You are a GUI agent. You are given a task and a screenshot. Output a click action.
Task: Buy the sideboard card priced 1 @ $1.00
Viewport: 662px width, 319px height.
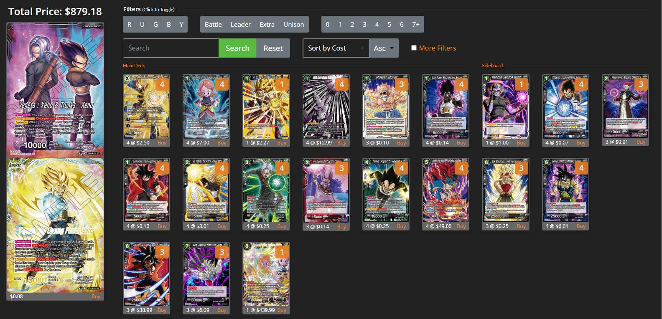point(521,143)
